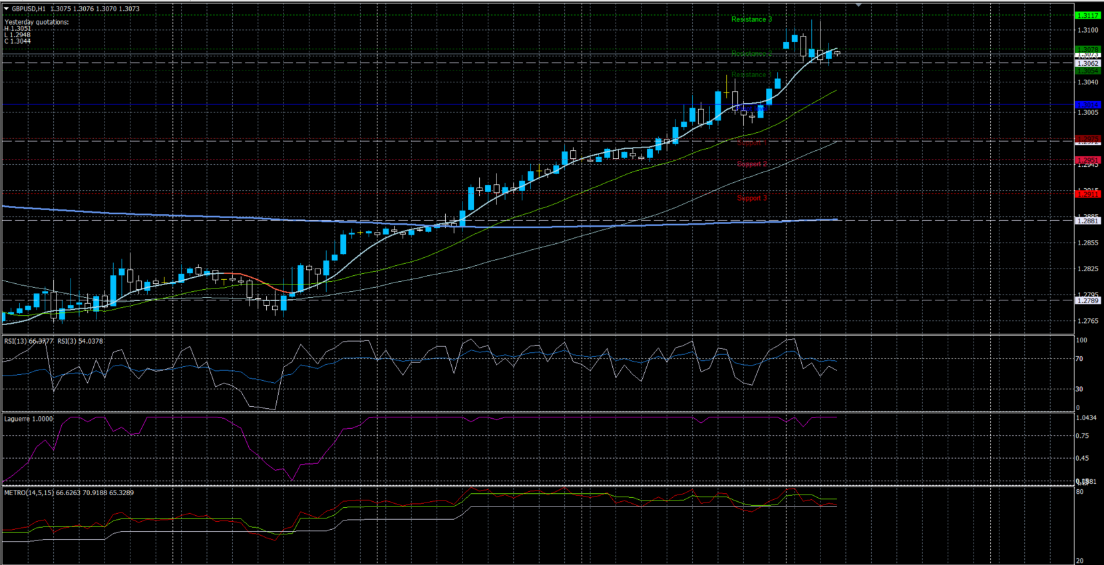Viewport: 1104px width, 565px height.
Task: Click the 'Yesterday quotations:' label
Action: [37, 22]
